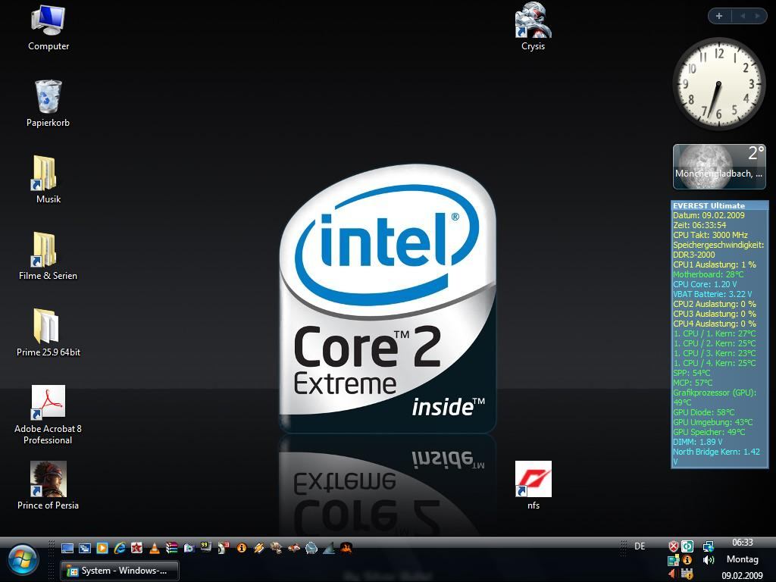The image size is (776, 582).
Task: Open the Papierkorb recycle bin
Action: 48,103
